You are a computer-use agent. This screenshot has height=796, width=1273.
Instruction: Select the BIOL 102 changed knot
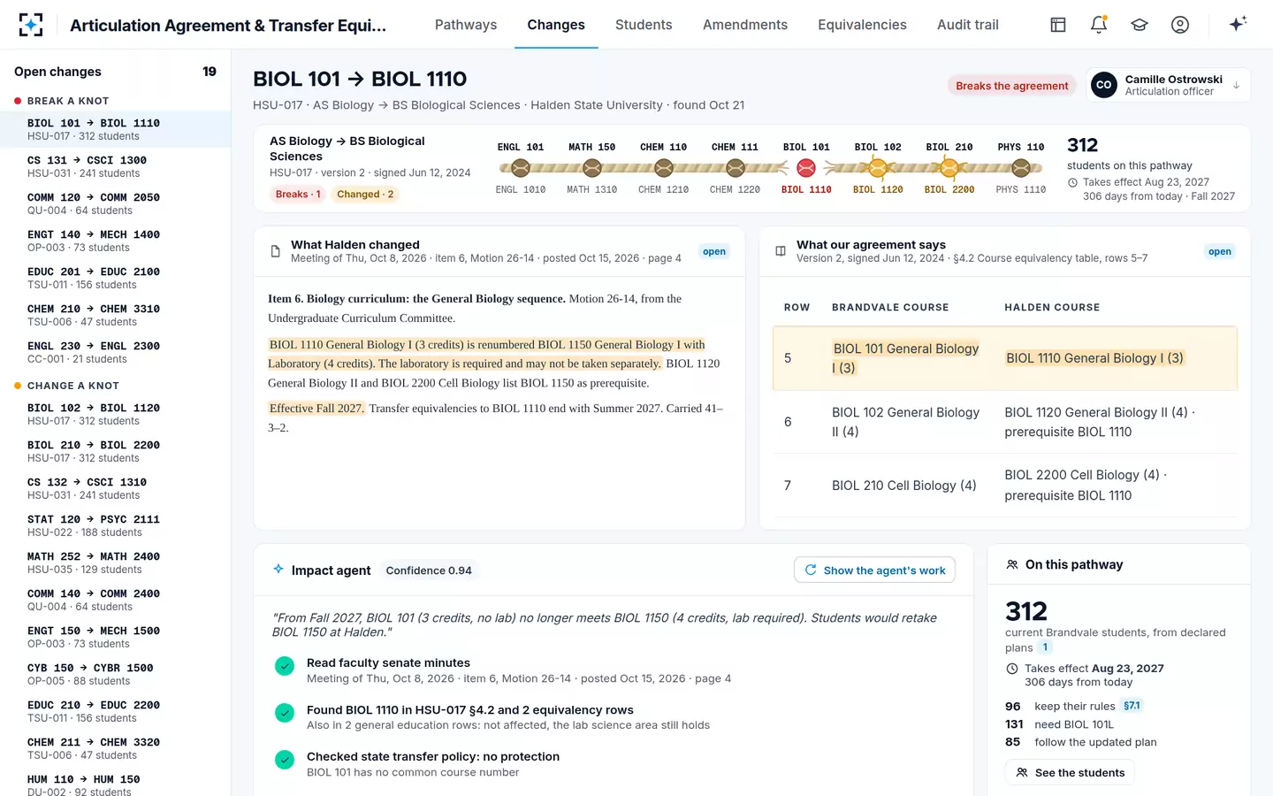(878, 167)
